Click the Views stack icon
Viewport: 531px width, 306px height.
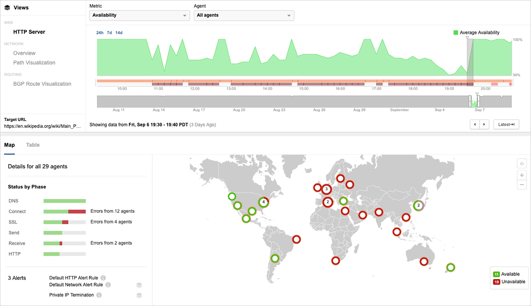click(7, 8)
